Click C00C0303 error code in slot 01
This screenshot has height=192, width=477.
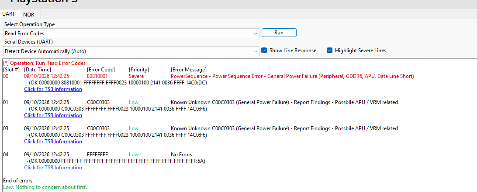[98, 102]
